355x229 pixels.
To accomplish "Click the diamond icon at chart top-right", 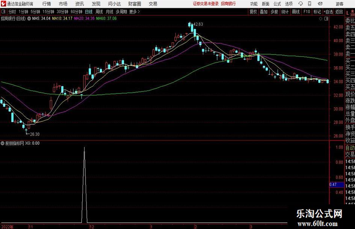I will [x=320, y=19].
